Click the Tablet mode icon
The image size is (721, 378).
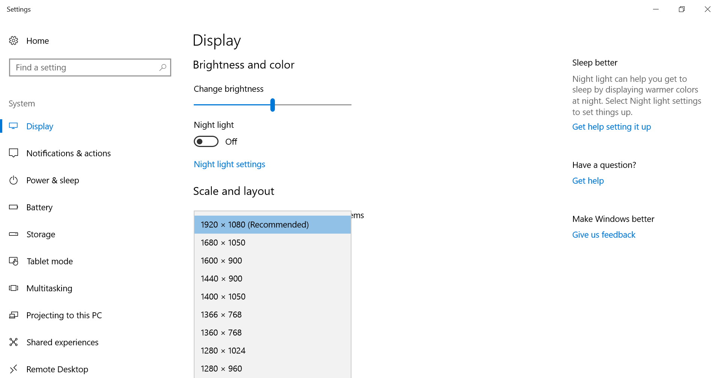(14, 261)
